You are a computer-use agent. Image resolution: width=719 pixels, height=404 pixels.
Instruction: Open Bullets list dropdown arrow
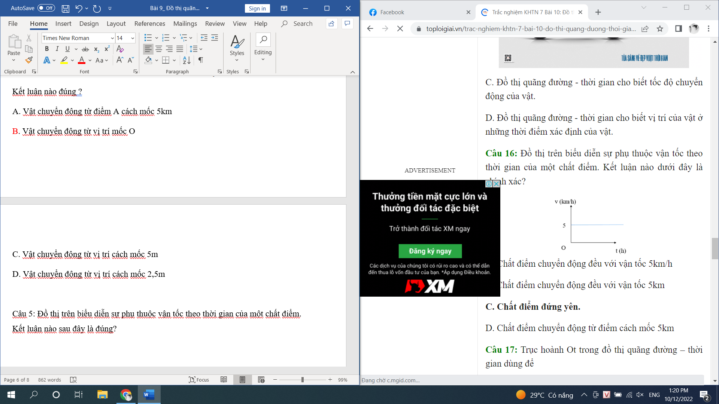coord(157,38)
